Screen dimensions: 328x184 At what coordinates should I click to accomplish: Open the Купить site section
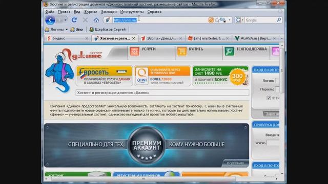coord(196,49)
